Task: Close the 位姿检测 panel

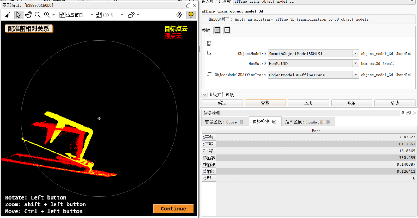Action: [x=415, y=113]
